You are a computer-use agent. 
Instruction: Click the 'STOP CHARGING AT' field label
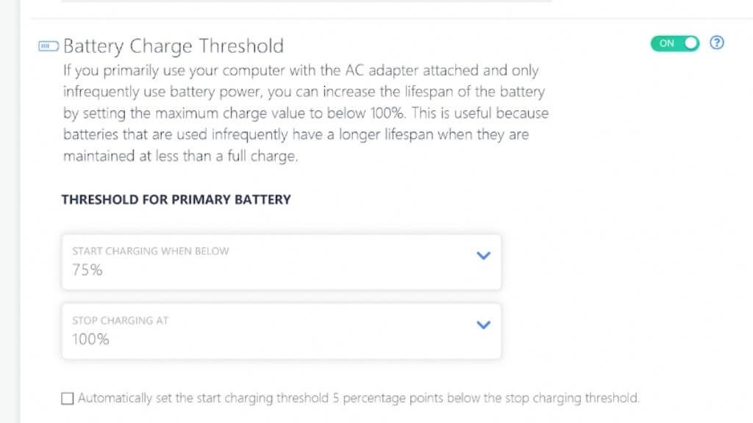pos(121,321)
